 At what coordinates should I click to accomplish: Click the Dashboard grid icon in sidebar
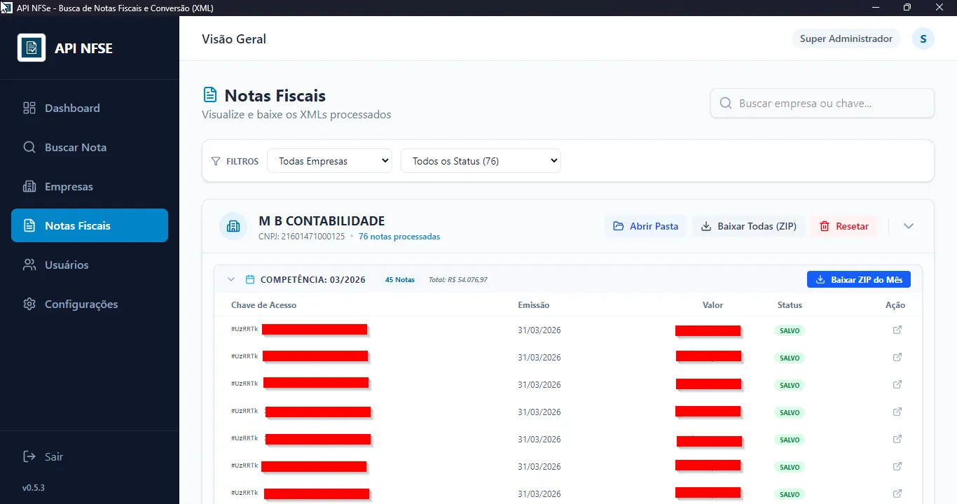coord(29,108)
